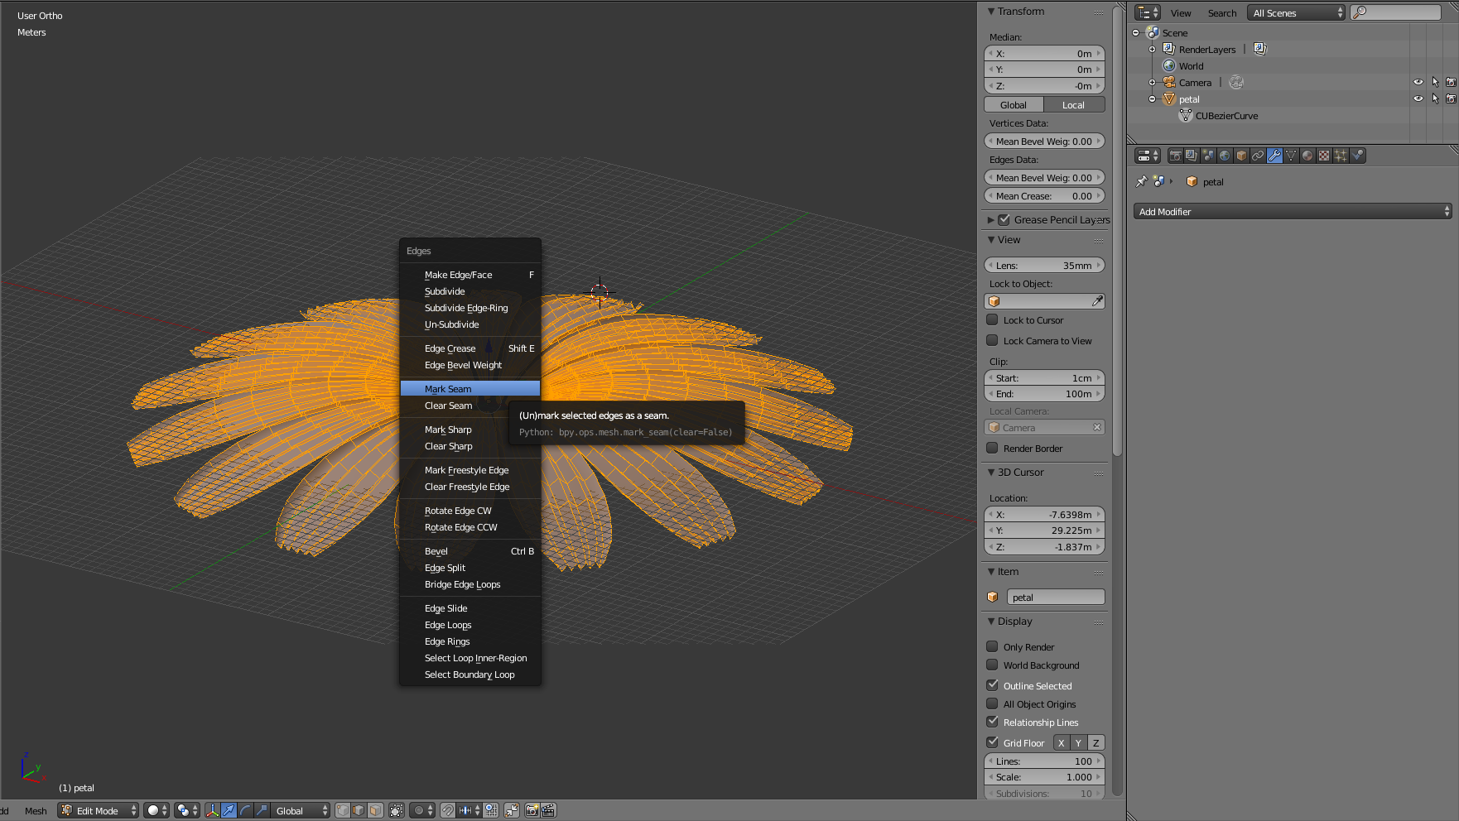The image size is (1459, 821).
Task: Select the scale manipulator icon
Action: pyautogui.click(x=262, y=810)
